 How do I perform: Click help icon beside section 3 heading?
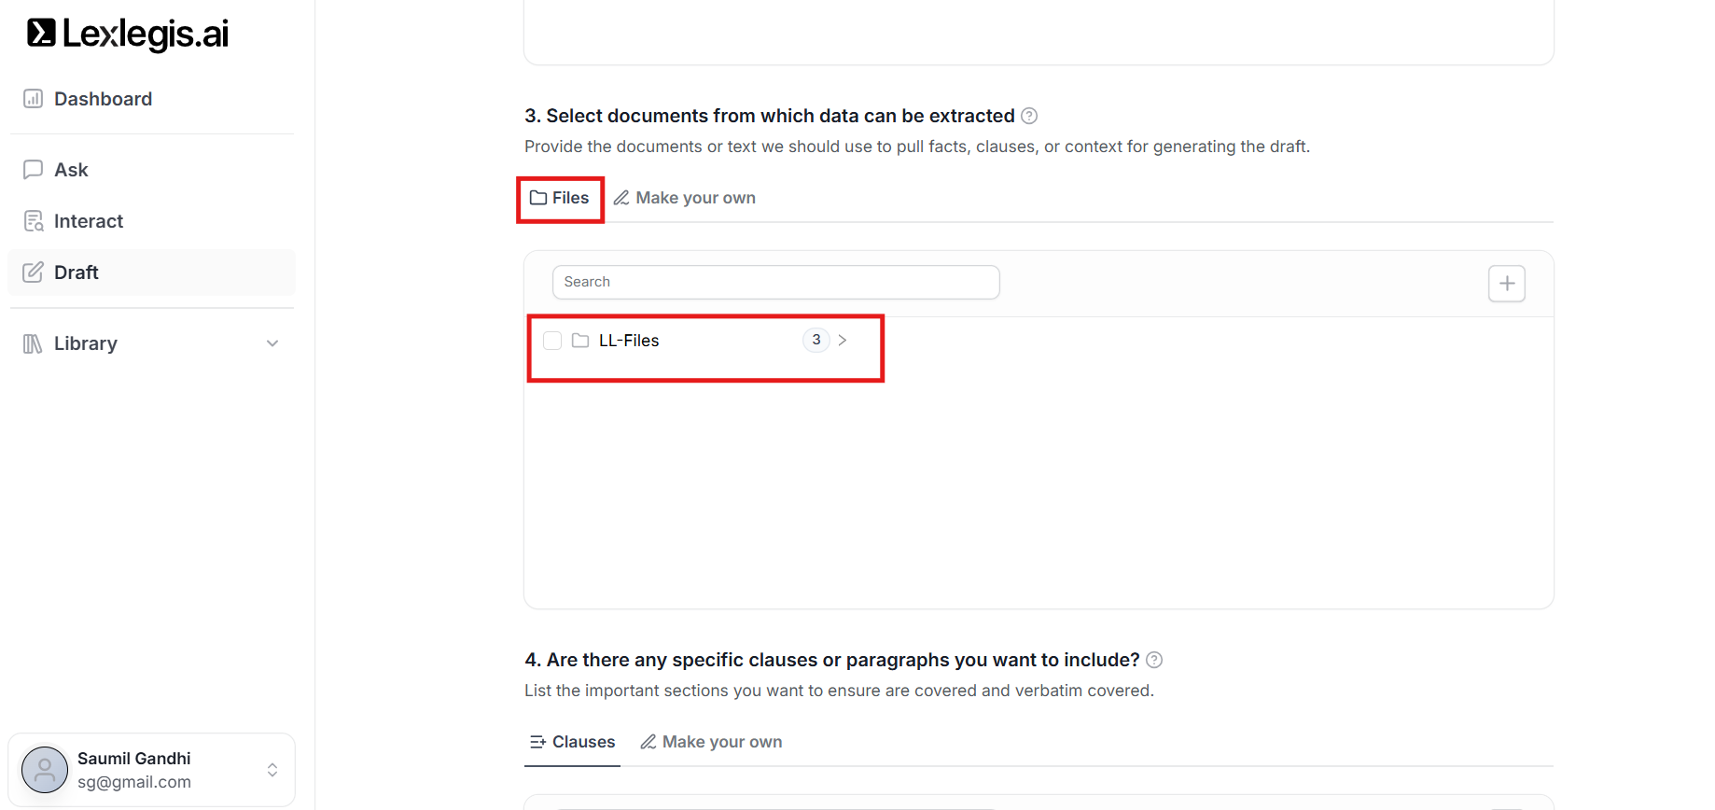(x=1029, y=116)
